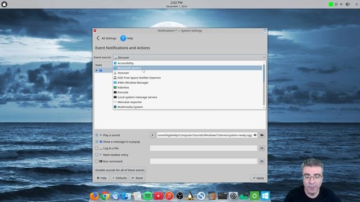Choose KWin Window Manager from list

(x=187, y=82)
